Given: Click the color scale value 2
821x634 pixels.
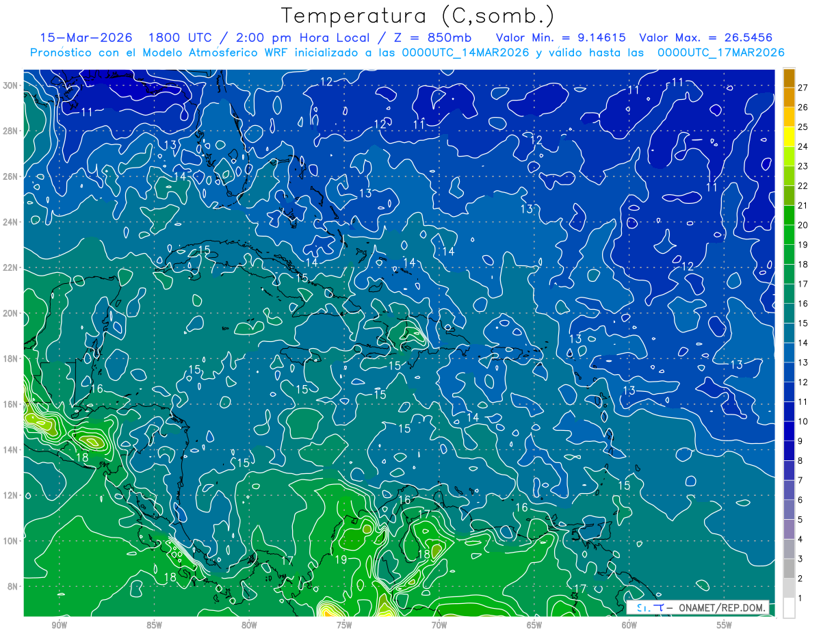Looking at the screenshot, I should click(x=800, y=579).
